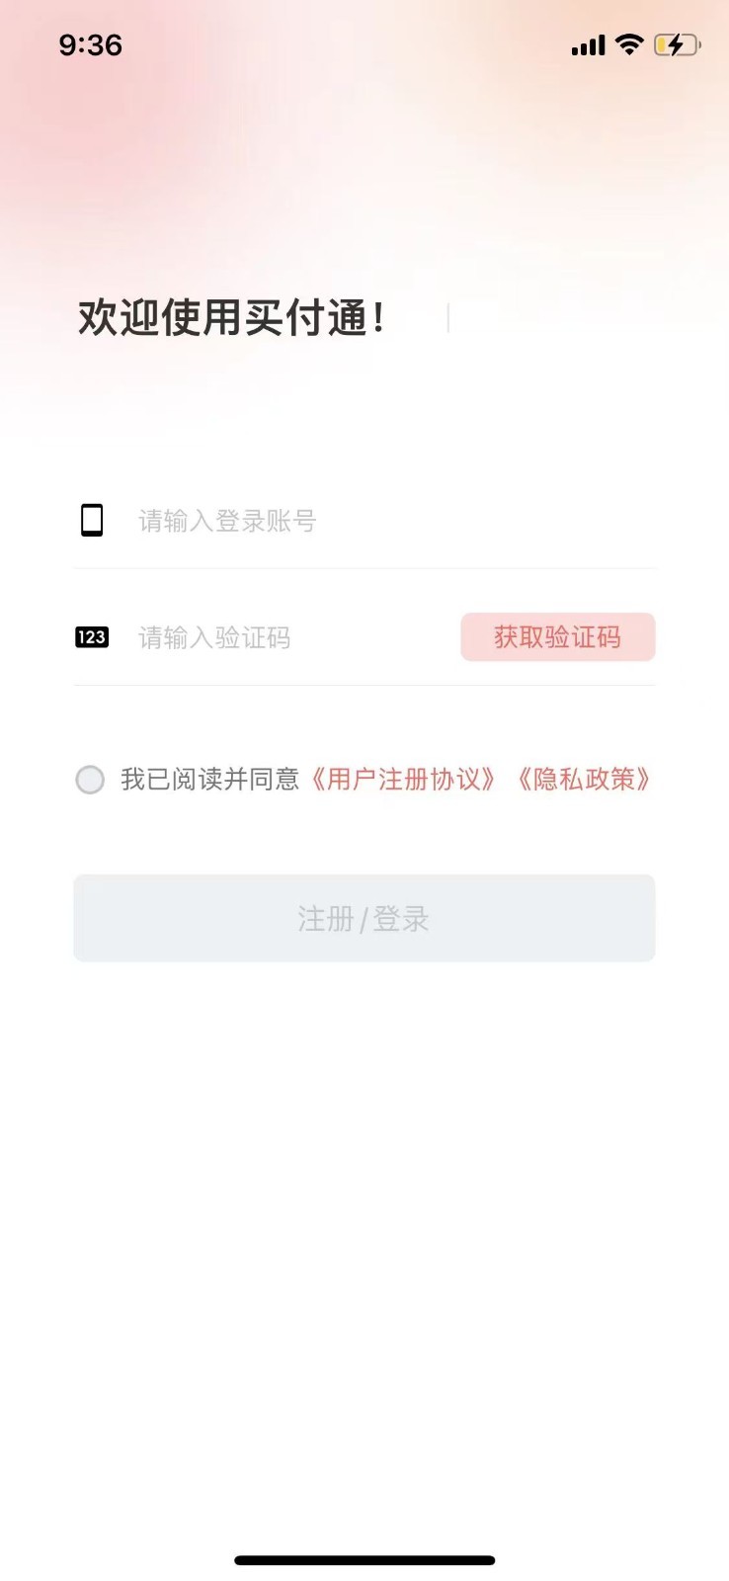
Task: Open the 《用户注册协议》 link
Action: pos(403,780)
